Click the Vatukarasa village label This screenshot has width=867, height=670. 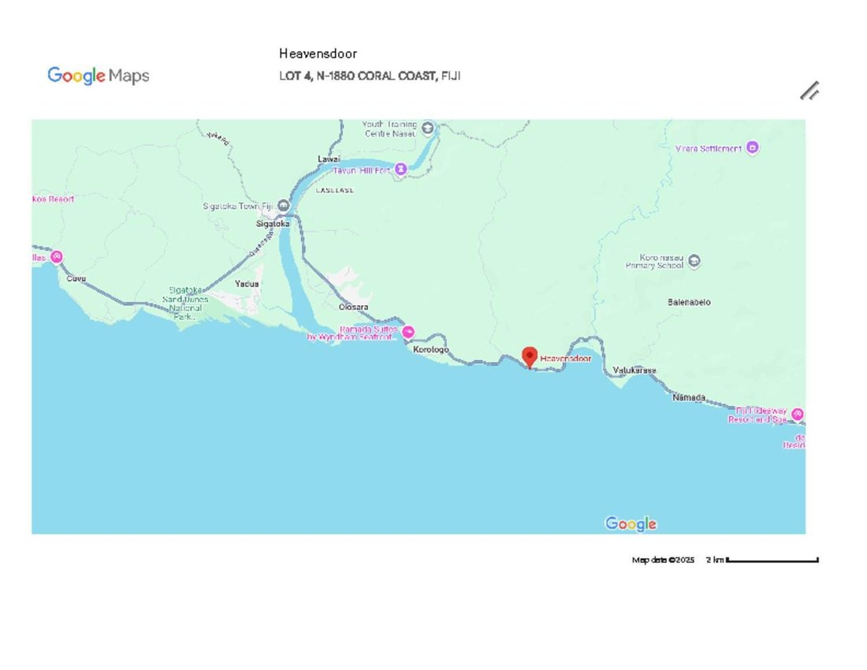(634, 370)
